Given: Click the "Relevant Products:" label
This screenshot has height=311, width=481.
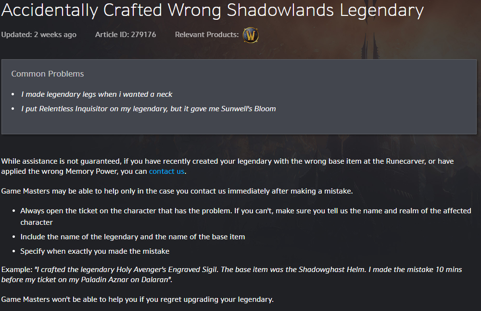Looking at the screenshot, I should click(207, 35).
